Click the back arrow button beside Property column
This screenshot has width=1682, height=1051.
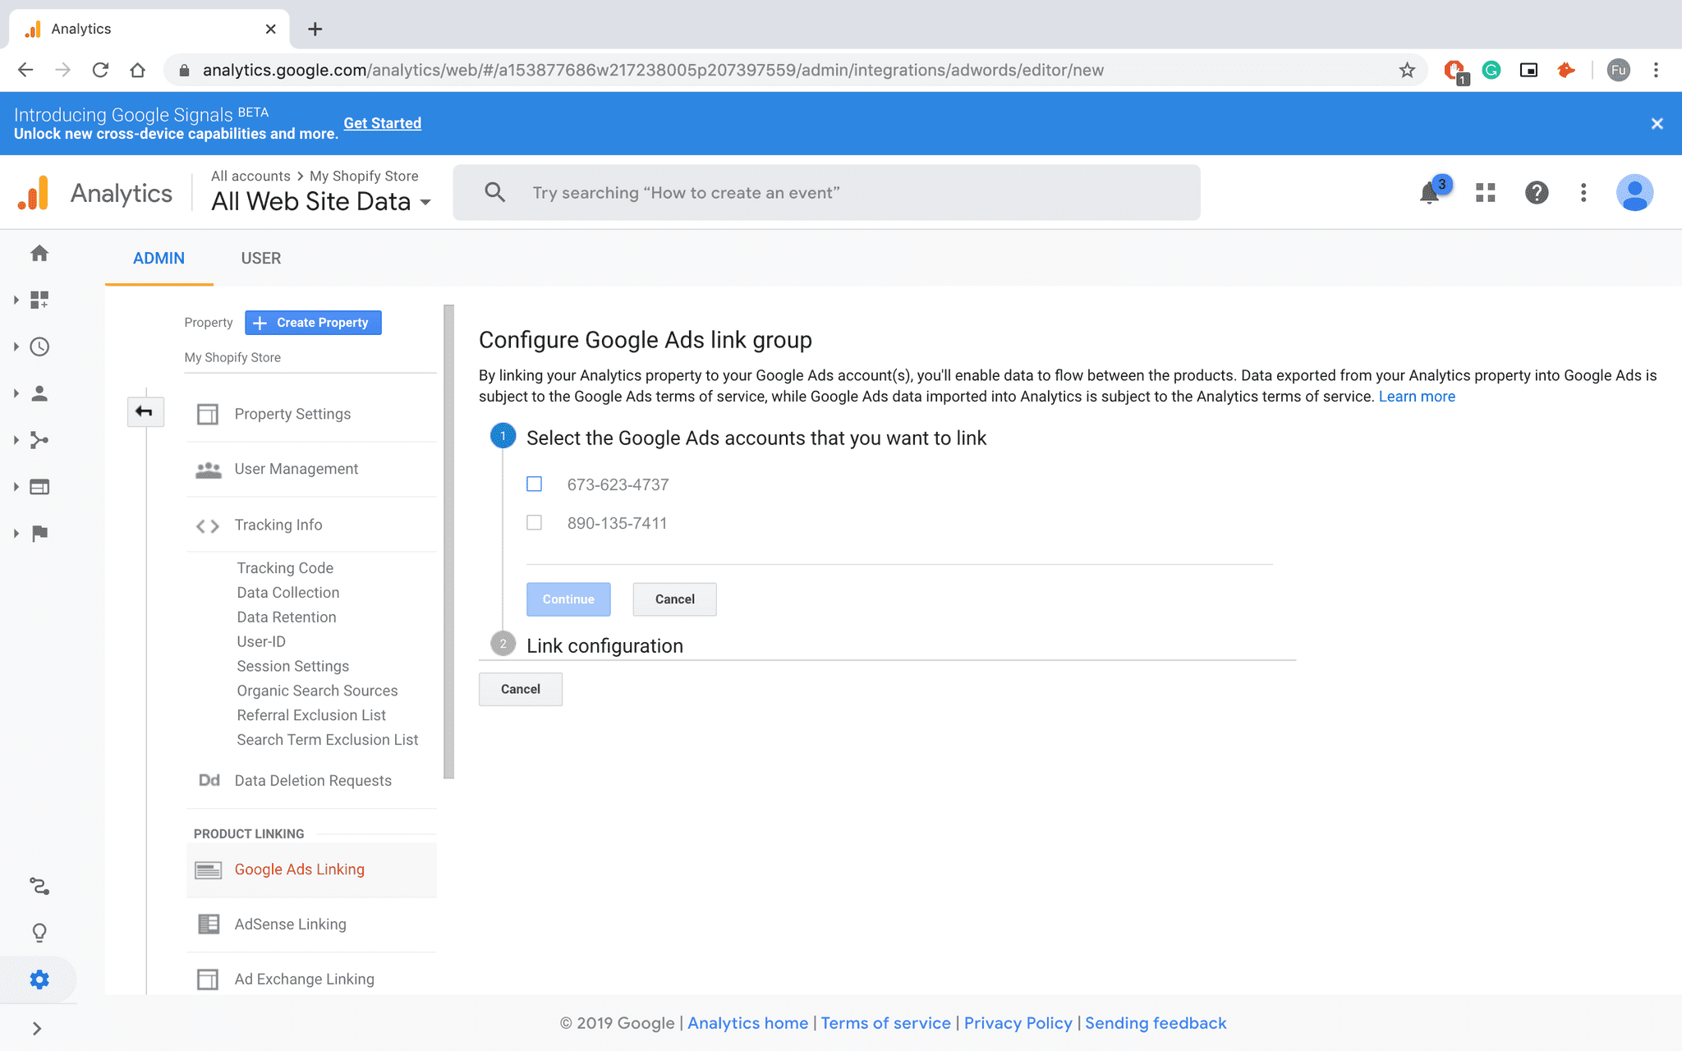click(x=145, y=411)
